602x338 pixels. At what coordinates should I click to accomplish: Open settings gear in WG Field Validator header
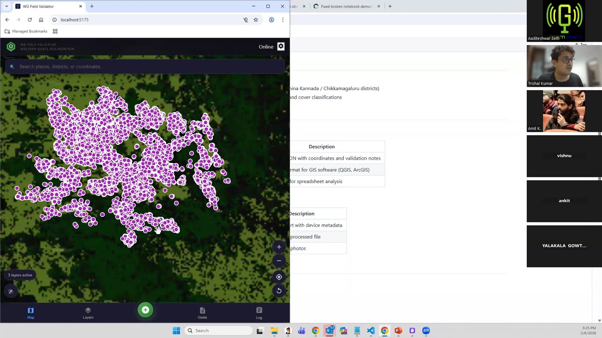point(281,46)
